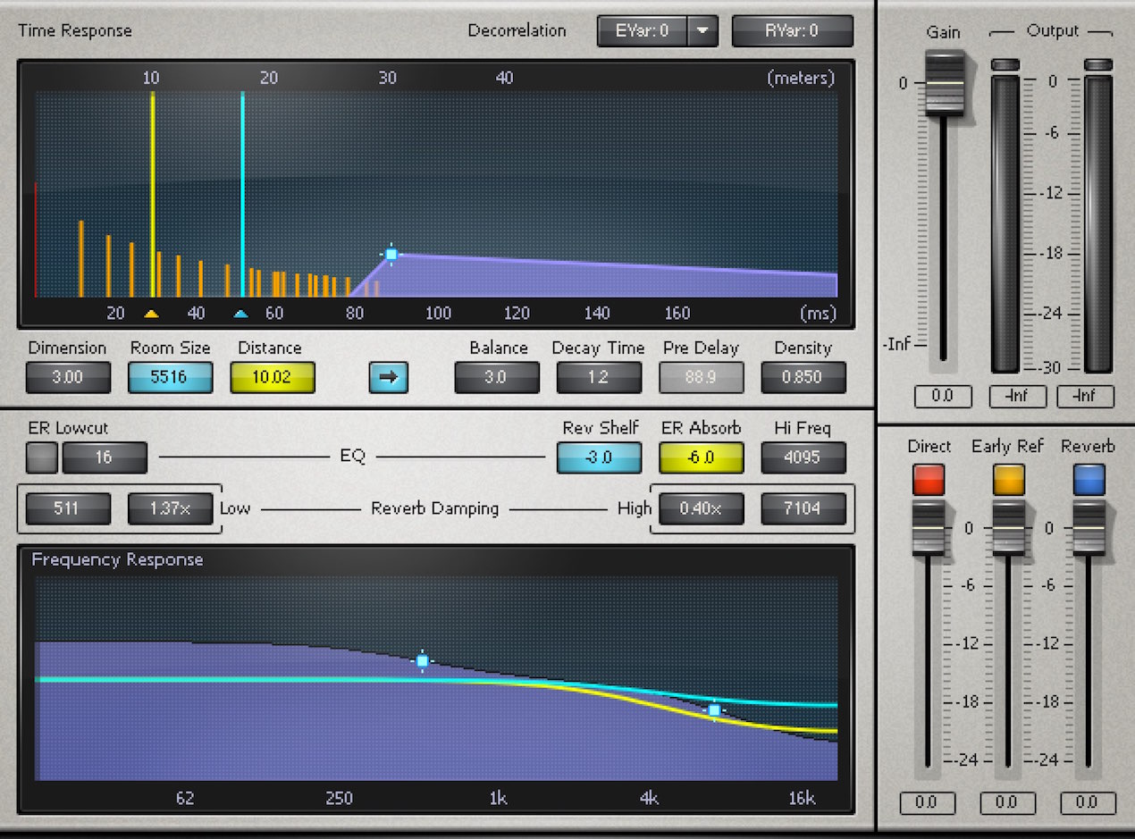Viewport: 1135px width, 839px height.
Task: Click the Rev Shelf value -3.0
Action: click(x=599, y=457)
